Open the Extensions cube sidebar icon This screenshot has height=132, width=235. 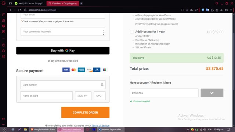point(4,51)
